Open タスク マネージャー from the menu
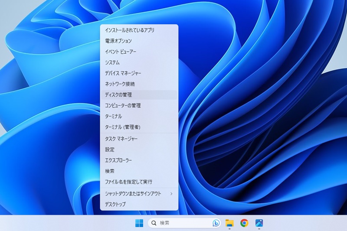This screenshot has height=231, width=347. point(121,139)
